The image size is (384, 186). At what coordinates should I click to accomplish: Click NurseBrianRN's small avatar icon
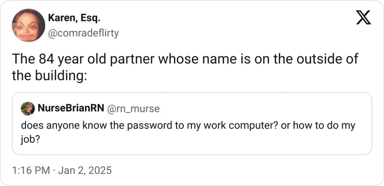(28, 109)
